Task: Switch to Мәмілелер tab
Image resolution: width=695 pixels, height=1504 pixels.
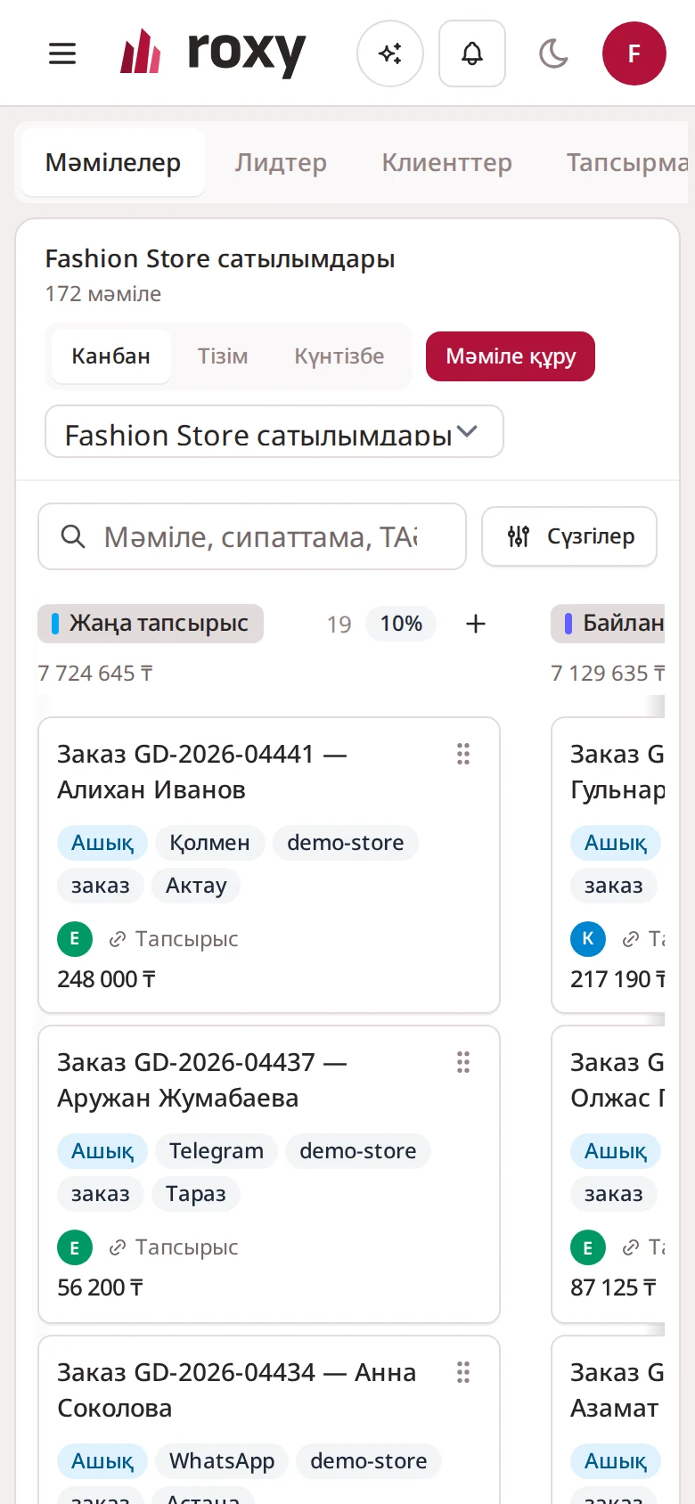Action: (x=113, y=162)
